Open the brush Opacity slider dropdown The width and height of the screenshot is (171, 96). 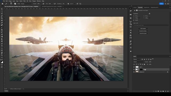[x=41, y=4]
